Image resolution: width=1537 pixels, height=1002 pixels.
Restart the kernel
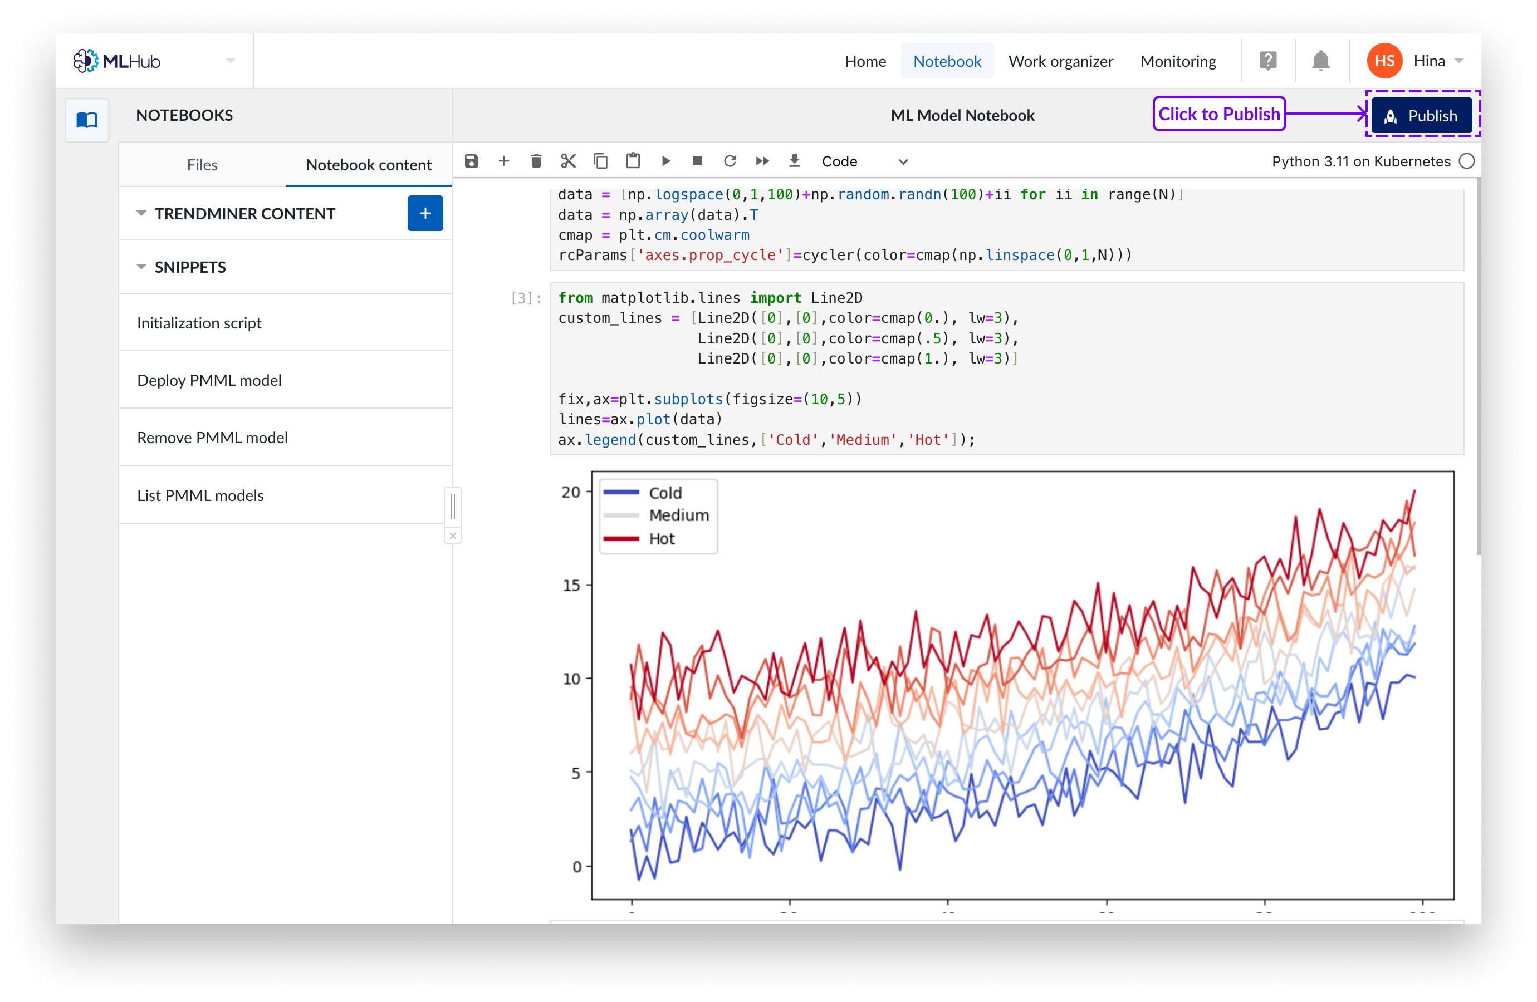click(x=730, y=161)
